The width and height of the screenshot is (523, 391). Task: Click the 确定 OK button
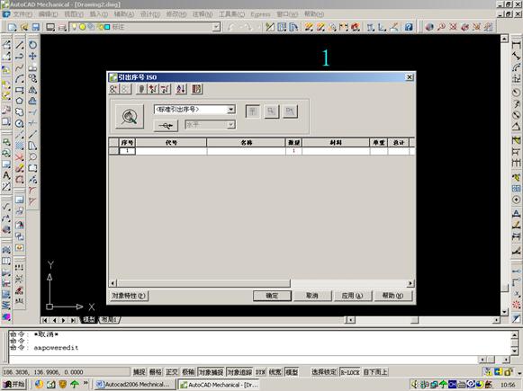[x=272, y=296]
